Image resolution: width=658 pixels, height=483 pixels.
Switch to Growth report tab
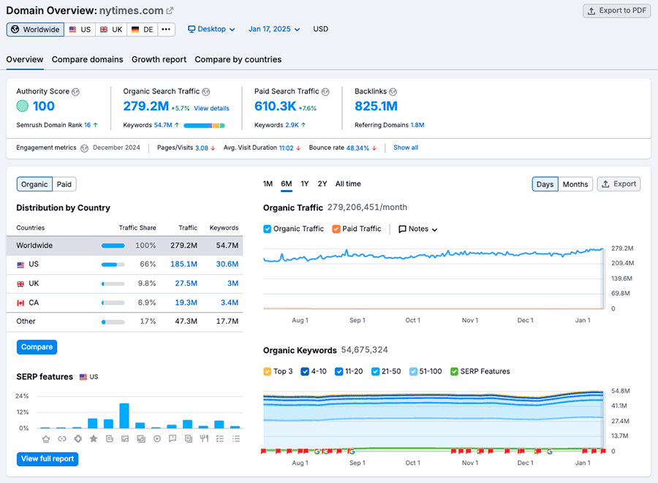[159, 59]
